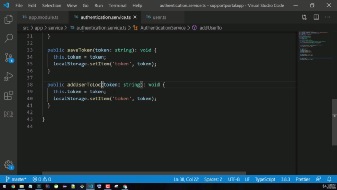Open the File menu
The height and width of the screenshot is (190, 337).
[19, 6]
